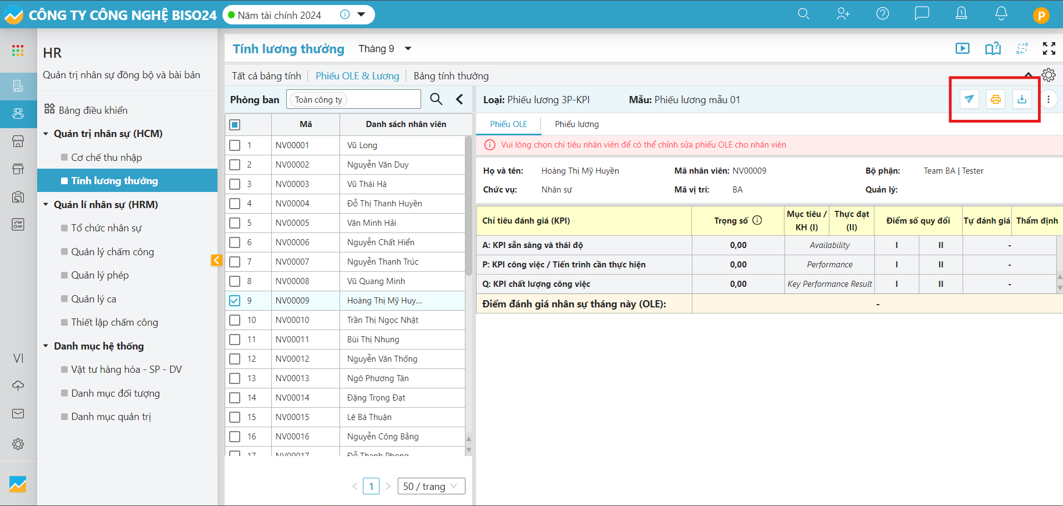The width and height of the screenshot is (1063, 506).
Task: Uncheck the Hoàng Thị Mỹ Huyền row checkbox
Action: (x=235, y=301)
